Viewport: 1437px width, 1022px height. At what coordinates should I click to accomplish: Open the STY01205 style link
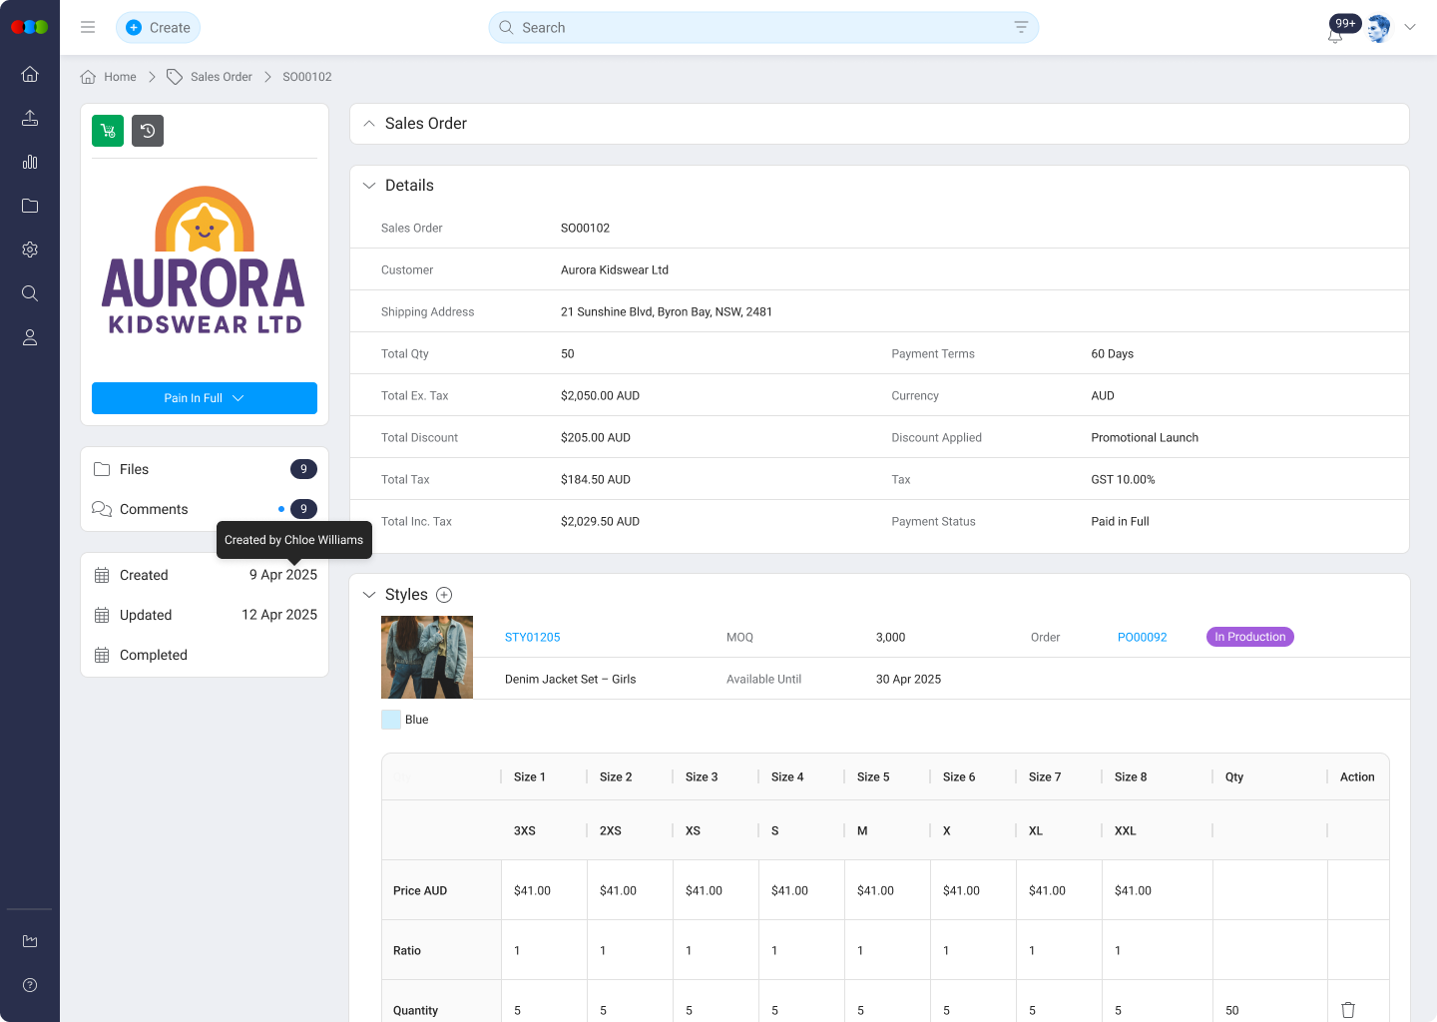click(x=532, y=637)
